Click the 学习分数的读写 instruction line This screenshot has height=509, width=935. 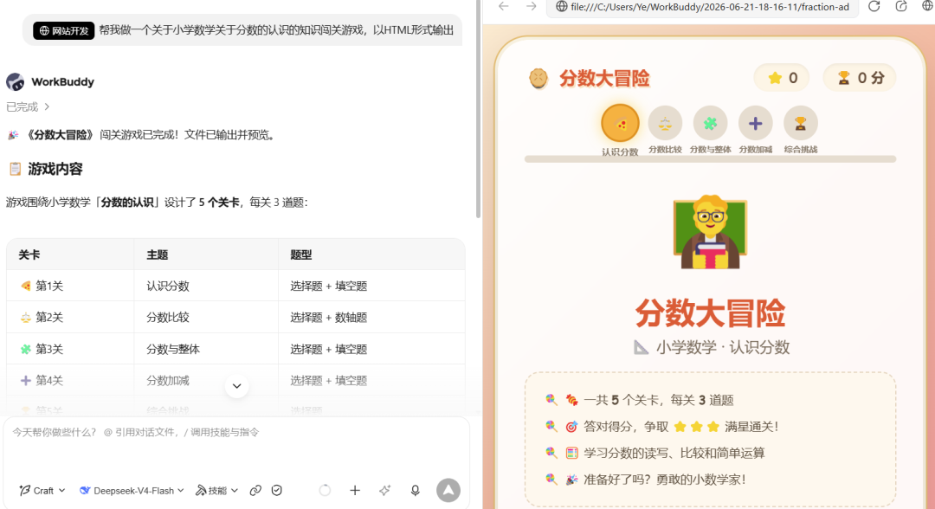[654, 453]
